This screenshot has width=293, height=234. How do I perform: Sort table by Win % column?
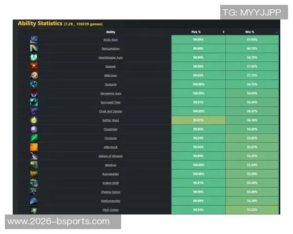tap(252, 32)
